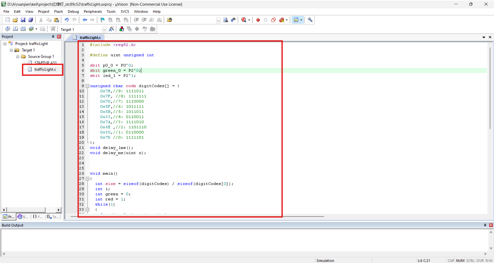Image resolution: width=494 pixels, height=263 pixels.
Task: Close the Build Output panel
Action: [x=491, y=225]
